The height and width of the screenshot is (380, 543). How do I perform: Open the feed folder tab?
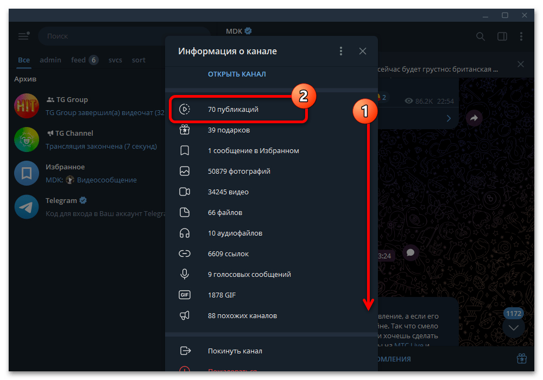85,60
